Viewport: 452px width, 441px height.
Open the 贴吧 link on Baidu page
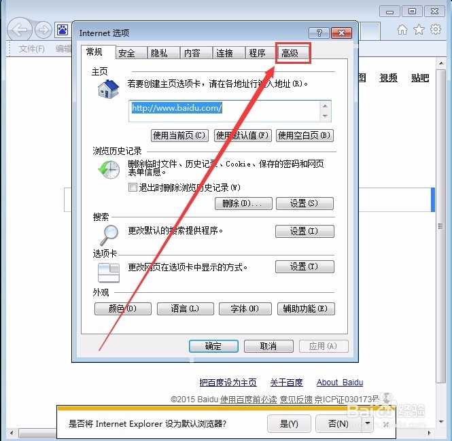pyautogui.click(x=420, y=77)
